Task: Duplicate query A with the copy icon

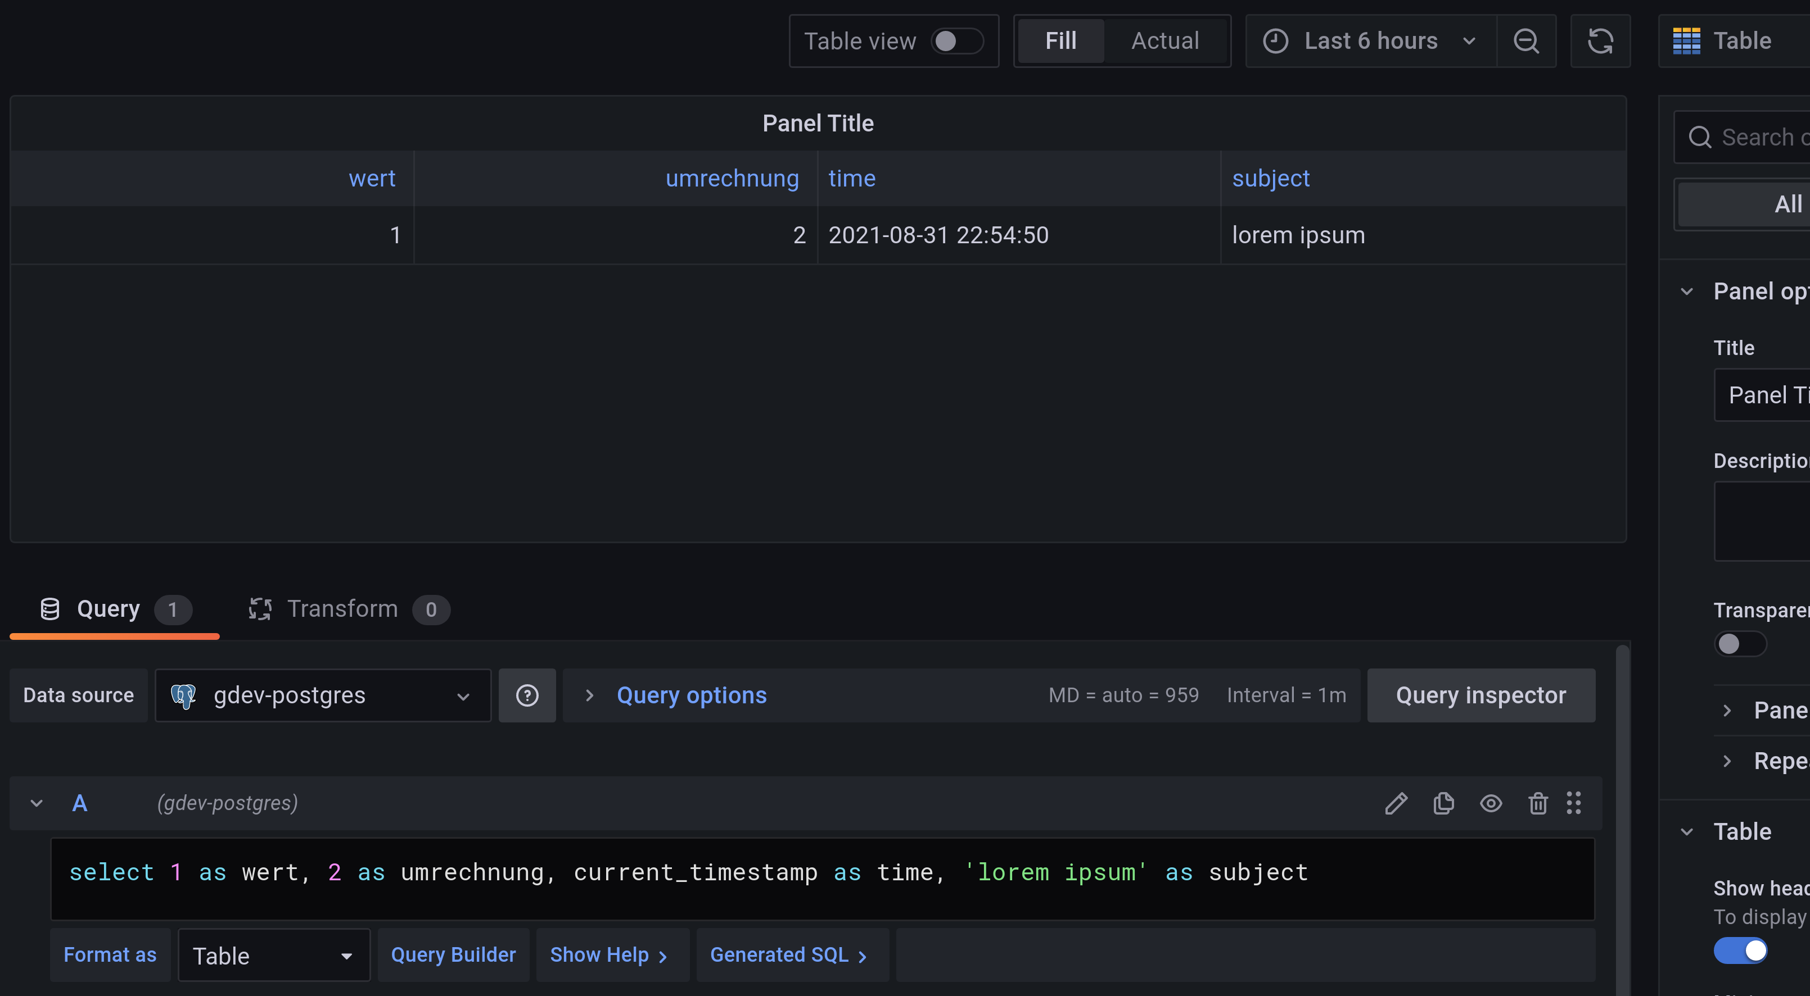Action: [x=1443, y=803]
